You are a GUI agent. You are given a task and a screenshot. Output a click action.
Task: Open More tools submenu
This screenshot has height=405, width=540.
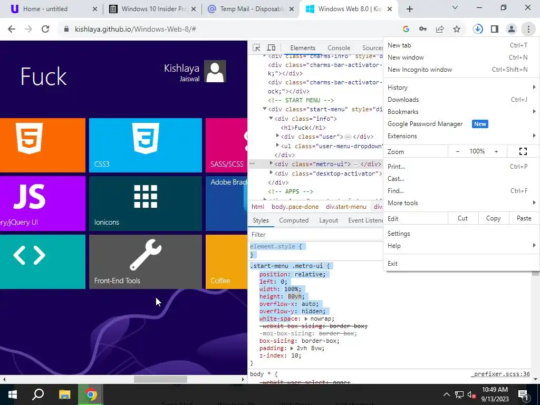point(461,203)
